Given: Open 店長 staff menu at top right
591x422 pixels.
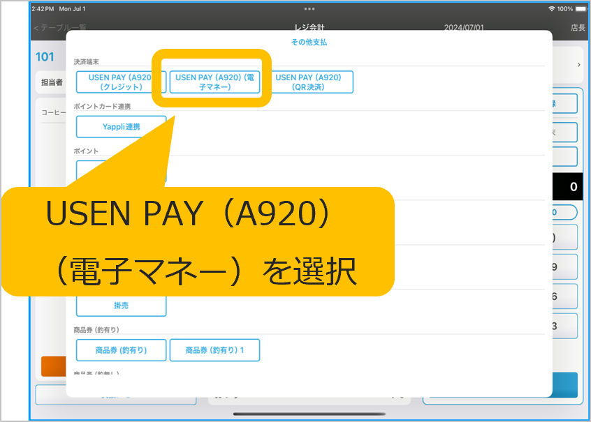Looking at the screenshot, I should coord(577,27).
